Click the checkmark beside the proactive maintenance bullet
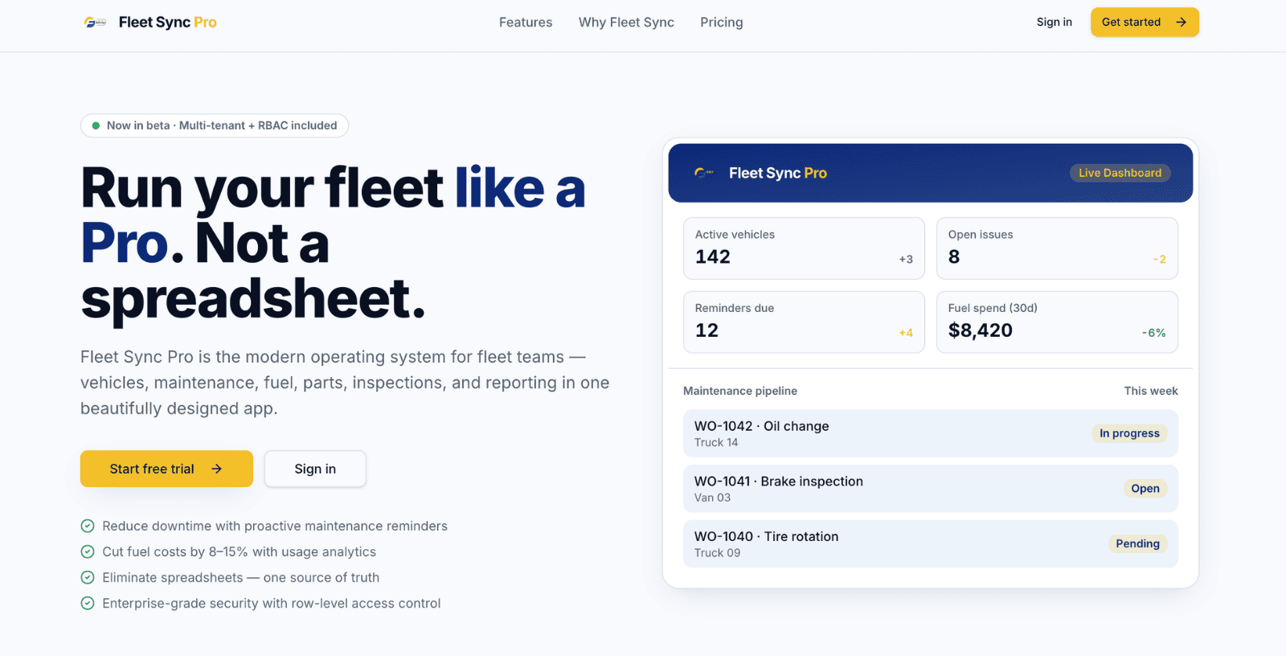The width and height of the screenshot is (1286, 656). click(87, 526)
